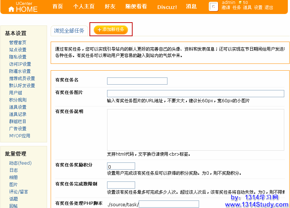Open the 首页 menu item
Image resolution: width=290 pixels, height=208 pixels.
pyautogui.click(x=57, y=7)
